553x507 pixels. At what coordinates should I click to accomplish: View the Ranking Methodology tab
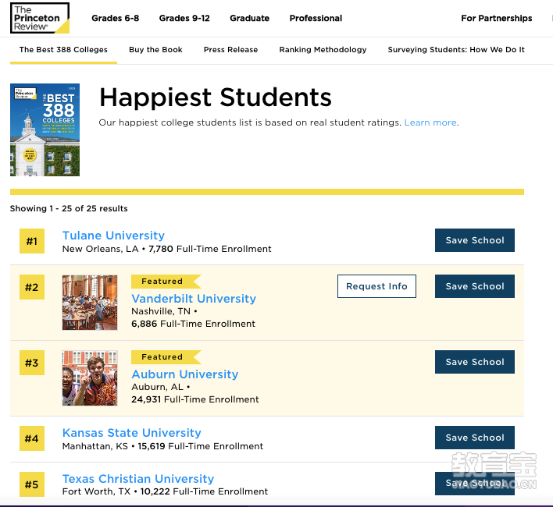point(323,50)
